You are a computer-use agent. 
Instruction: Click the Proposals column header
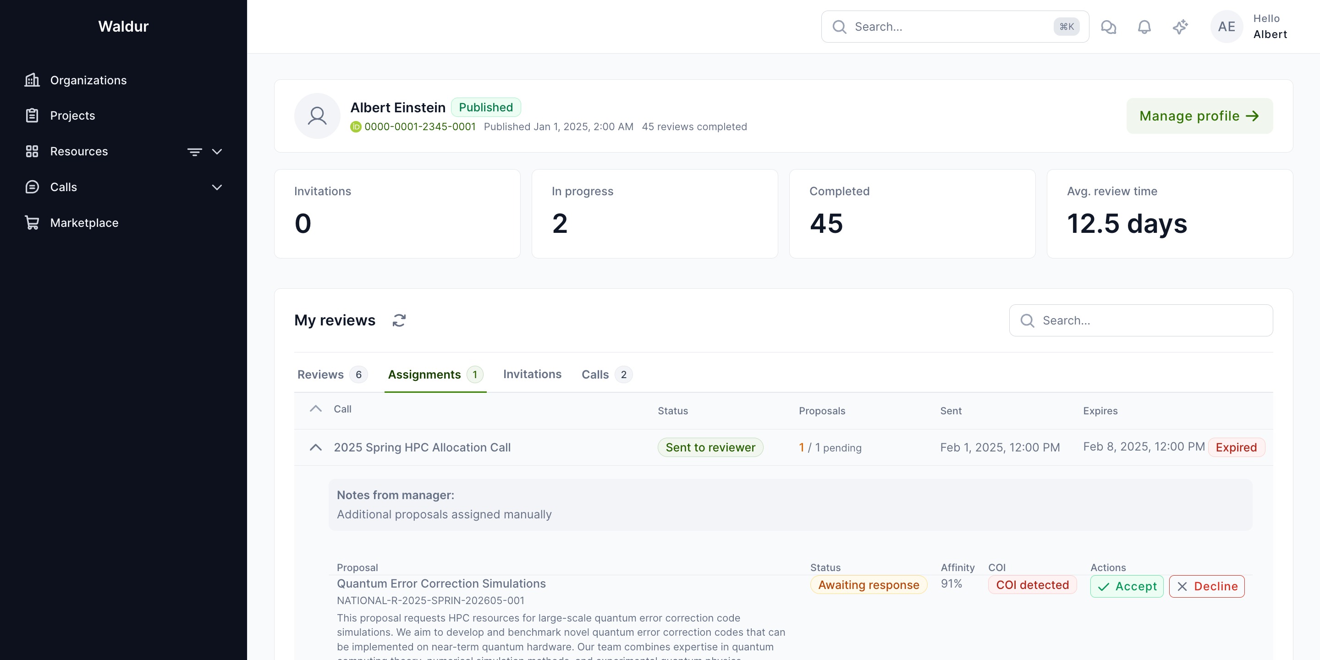click(x=822, y=411)
